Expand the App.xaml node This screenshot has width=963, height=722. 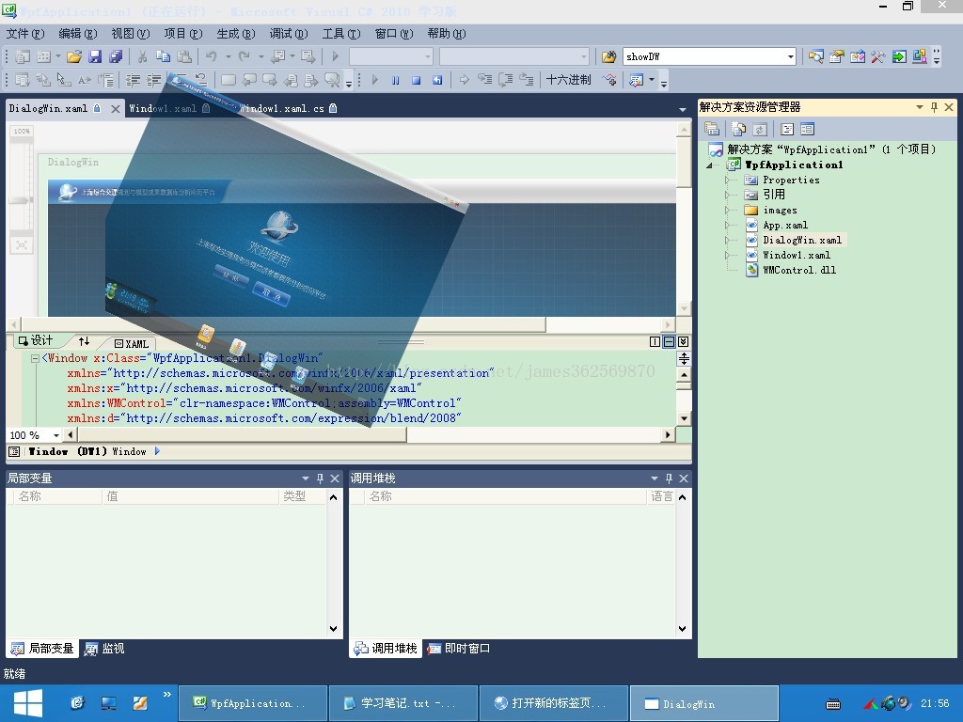(728, 226)
